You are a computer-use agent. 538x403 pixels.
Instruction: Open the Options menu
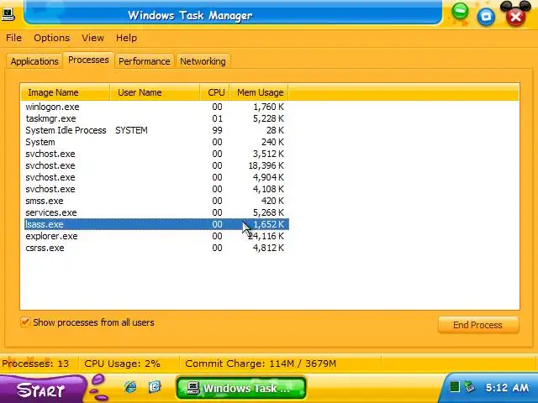coord(52,38)
